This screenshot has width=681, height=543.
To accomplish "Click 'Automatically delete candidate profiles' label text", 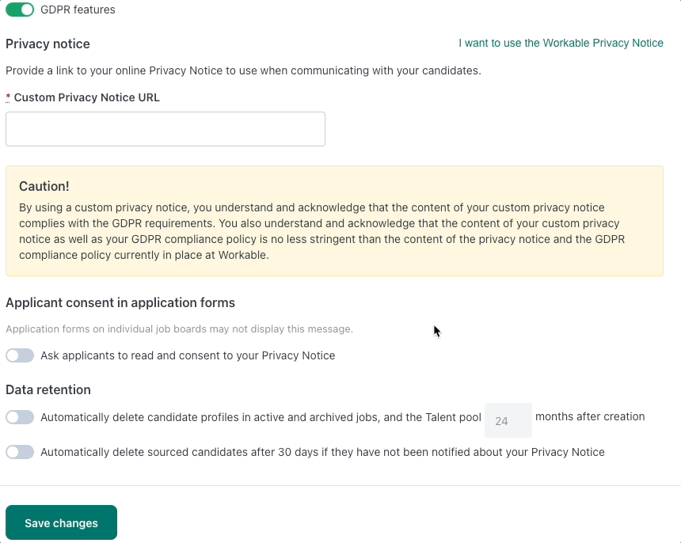I will point(261,417).
